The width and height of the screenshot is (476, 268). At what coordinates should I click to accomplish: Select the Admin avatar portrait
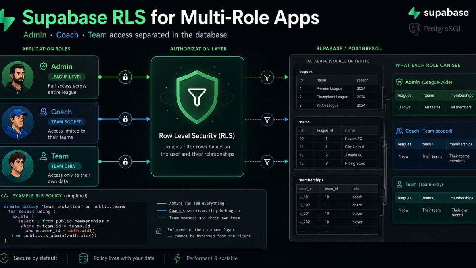tap(17, 77)
